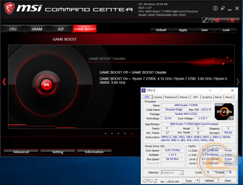Toggle the GAME BOOST ON button

46,85
